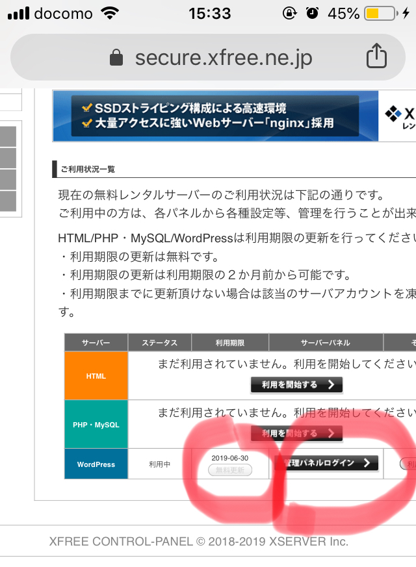Tap the rotation lock icon in status bar
416x567 pixels.
289,14
